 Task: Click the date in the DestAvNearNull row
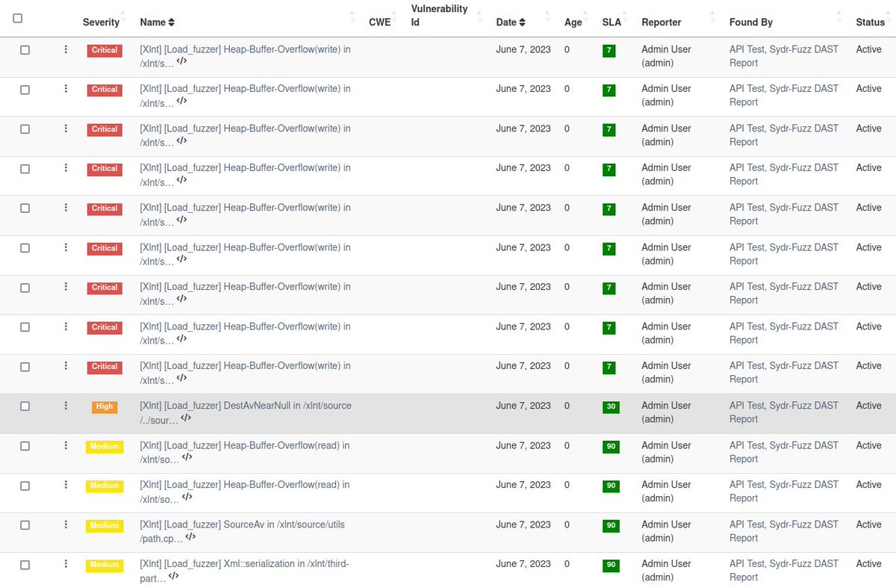tap(523, 406)
